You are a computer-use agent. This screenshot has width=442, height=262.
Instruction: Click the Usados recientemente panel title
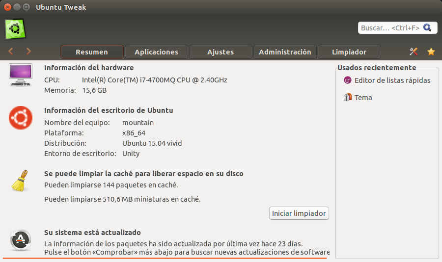click(x=377, y=68)
